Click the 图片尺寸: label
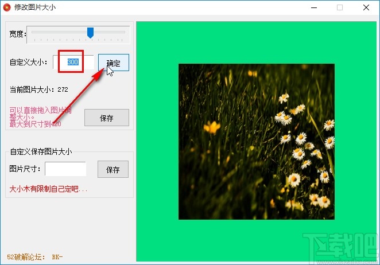Image resolution: width=380 pixels, height=265 pixels. [25, 169]
